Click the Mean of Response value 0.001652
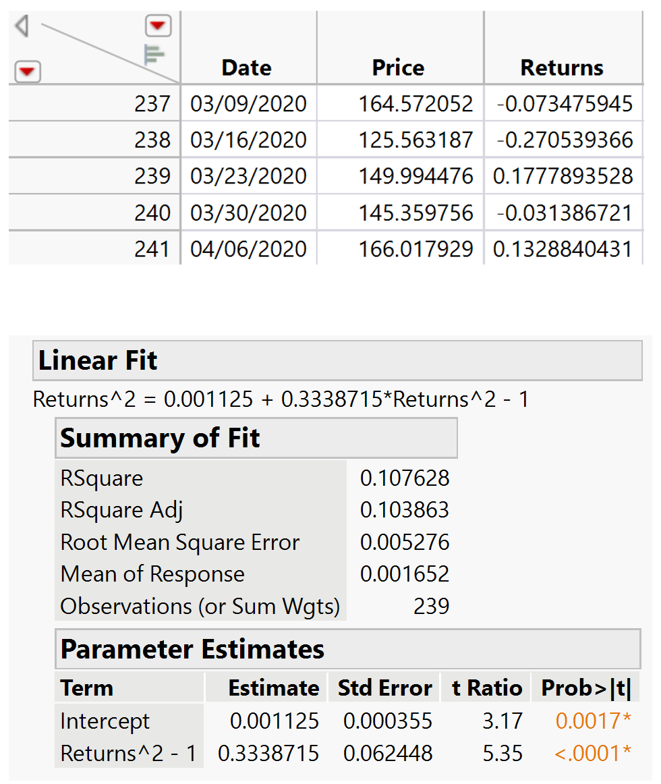The image size is (661, 784). pos(405,574)
